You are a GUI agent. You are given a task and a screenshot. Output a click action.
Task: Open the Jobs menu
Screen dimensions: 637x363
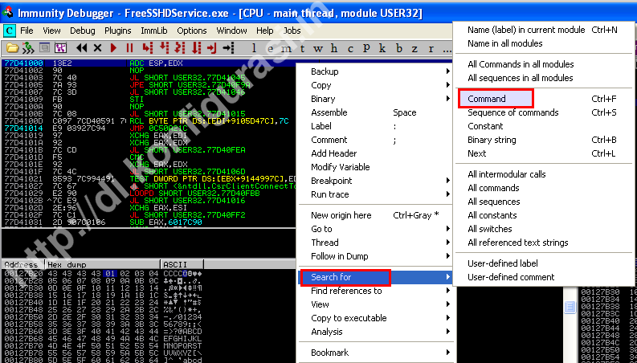pyautogui.click(x=292, y=31)
